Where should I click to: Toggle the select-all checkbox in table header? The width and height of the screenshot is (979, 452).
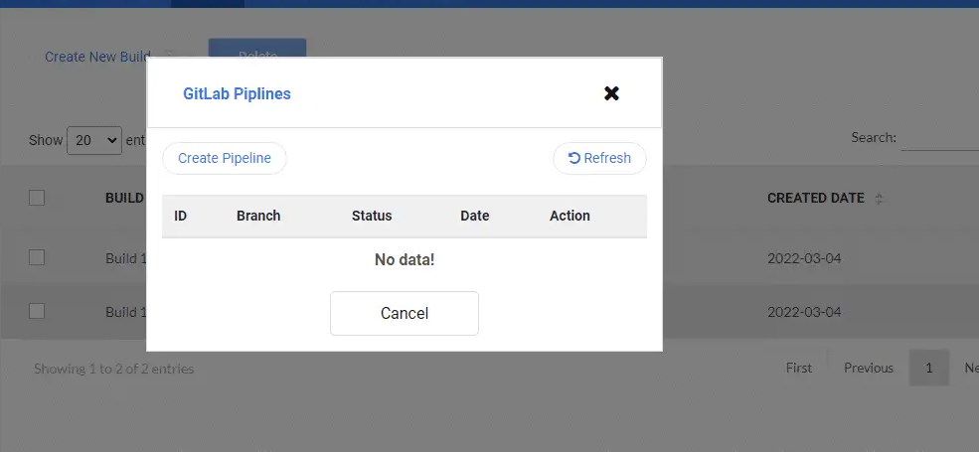pyautogui.click(x=37, y=198)
